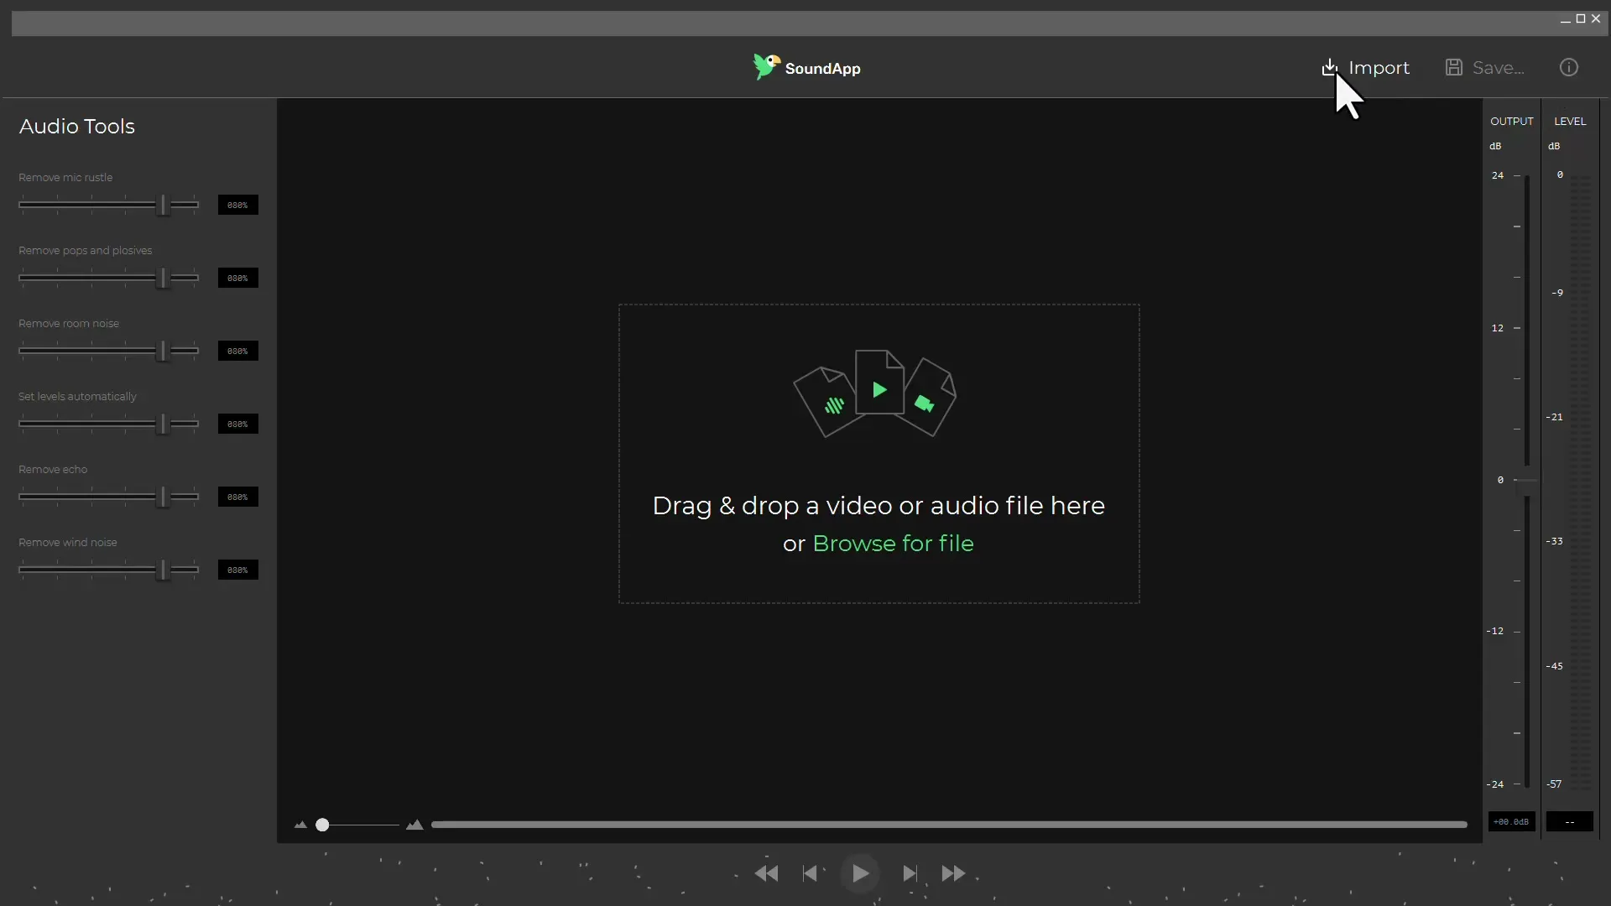This screenshot has height=906, width=1611.
Task: Click the output gain fader
Action: [1527, 480]
